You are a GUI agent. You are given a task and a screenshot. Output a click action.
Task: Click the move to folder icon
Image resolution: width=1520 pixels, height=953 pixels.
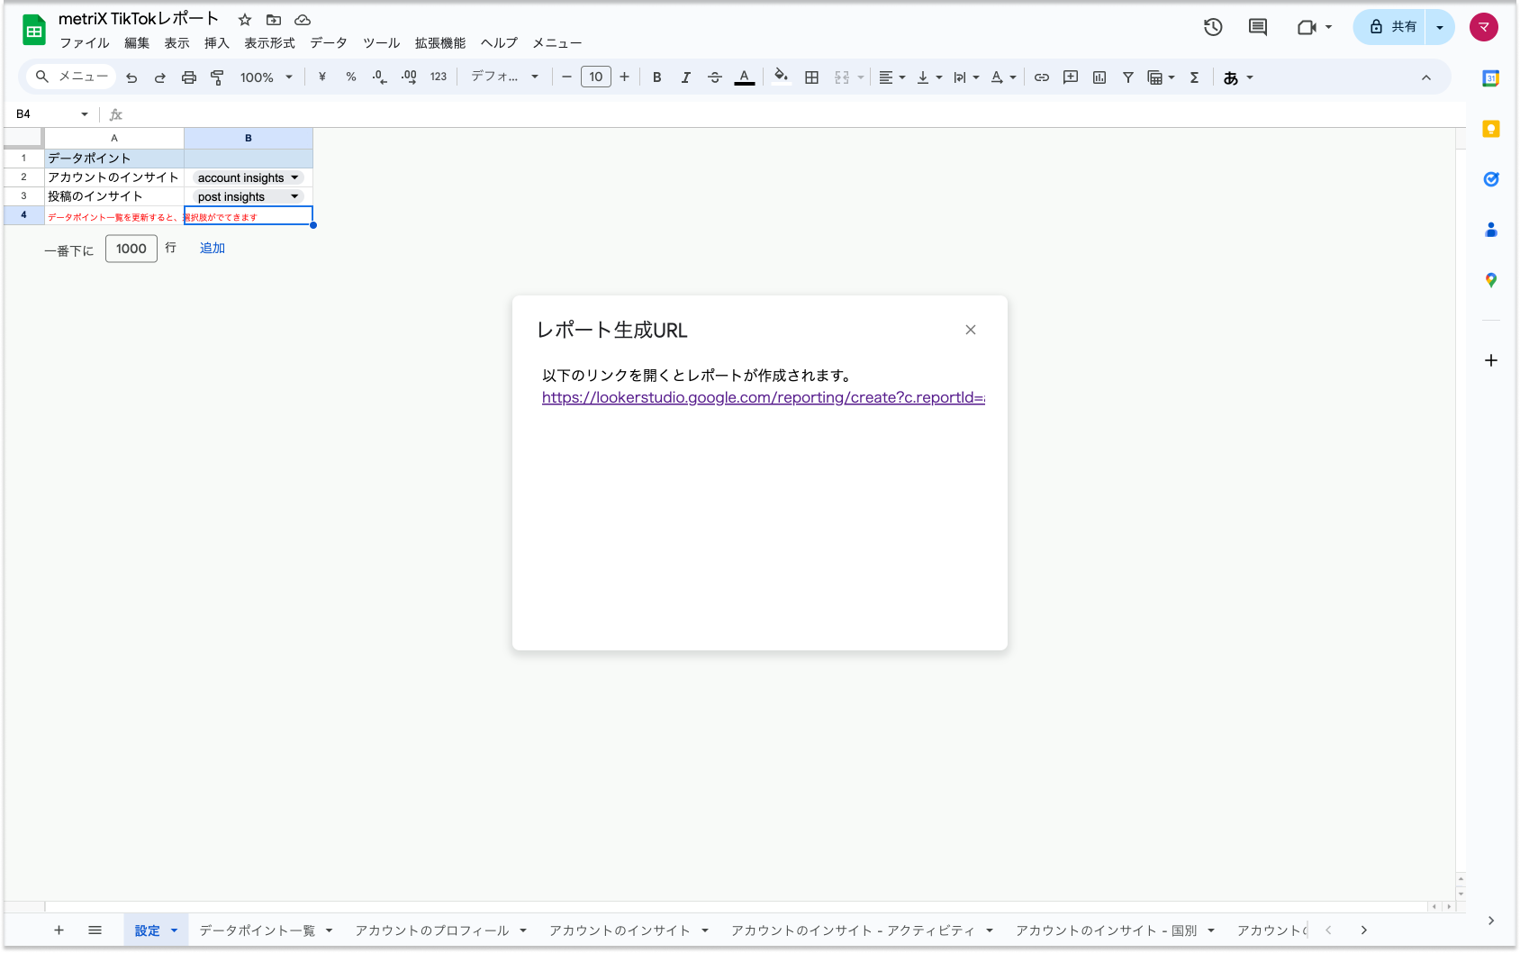click(274, 20)
